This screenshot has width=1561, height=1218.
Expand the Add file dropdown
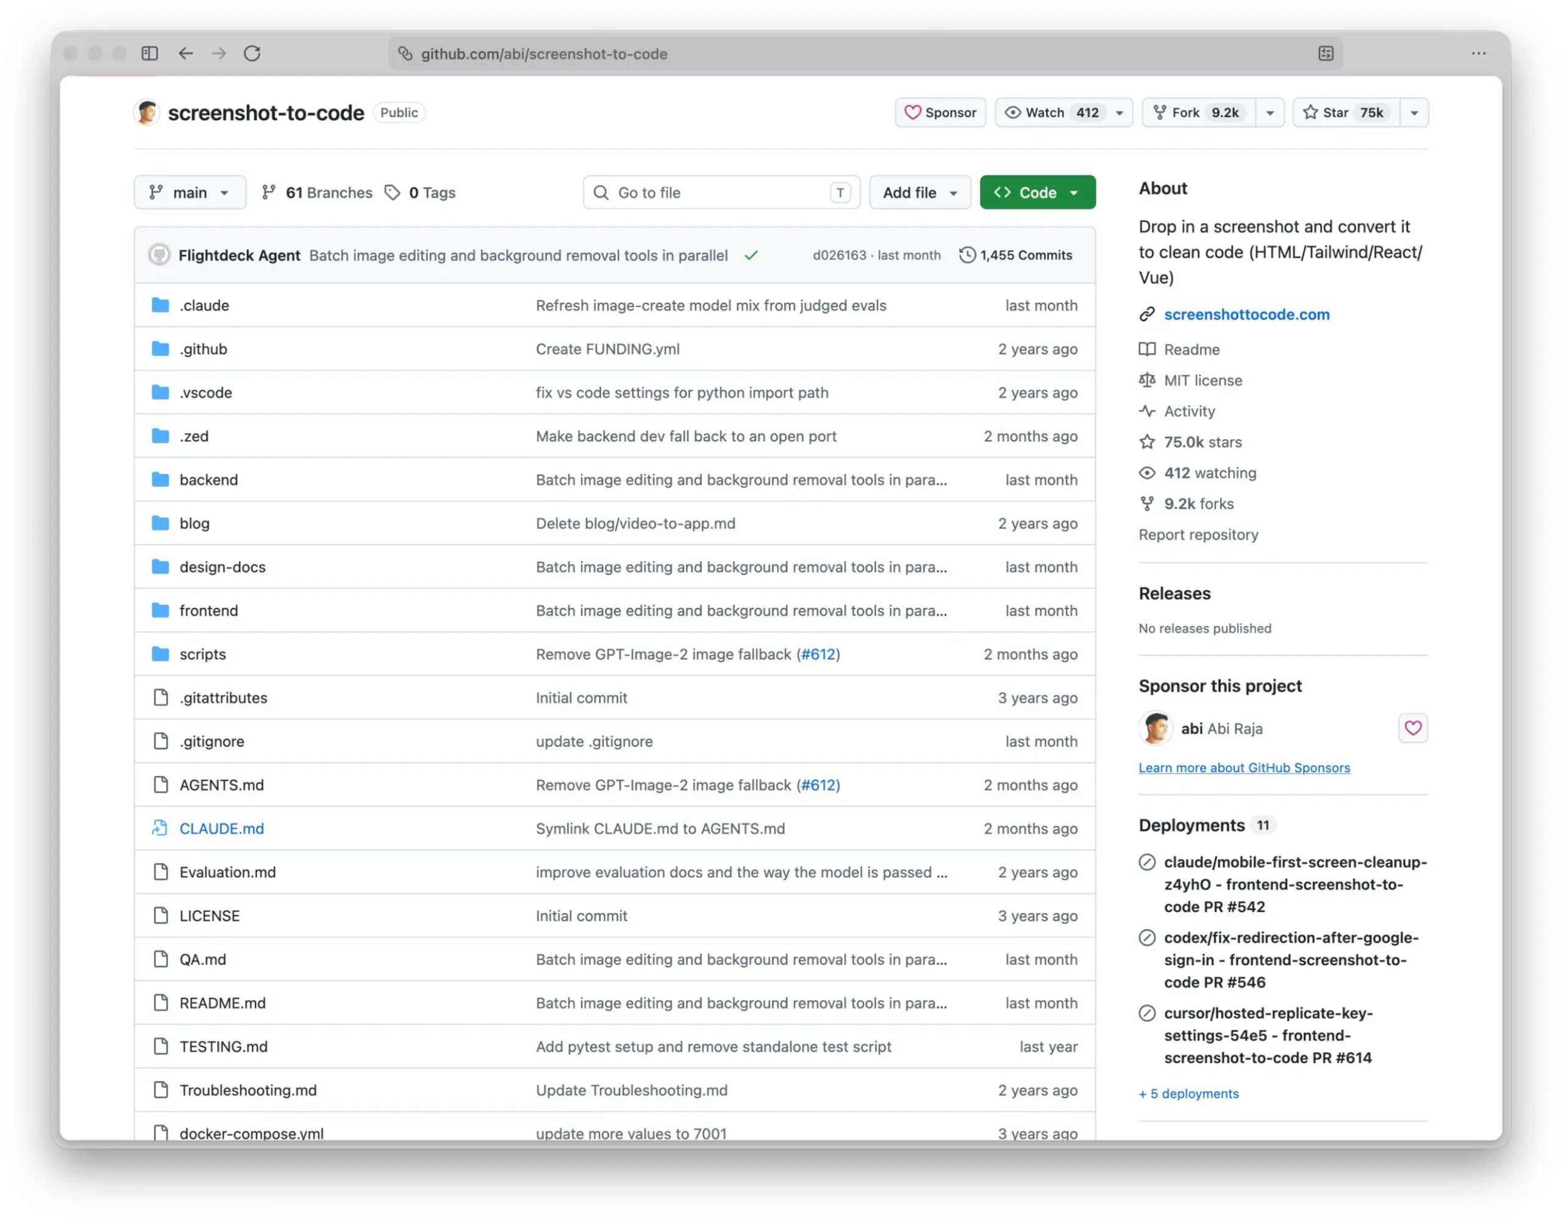(x=921, y=192)
